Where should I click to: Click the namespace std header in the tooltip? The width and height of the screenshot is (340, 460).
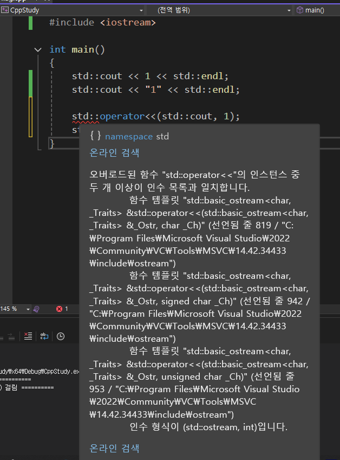point(129,136)
